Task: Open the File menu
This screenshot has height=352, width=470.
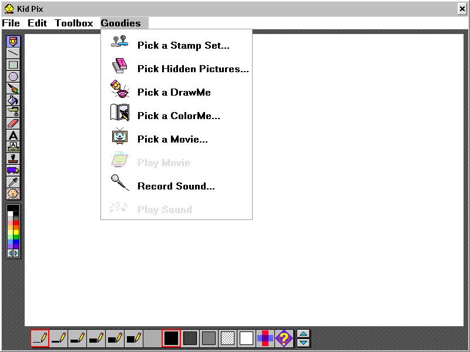Action: click(11, 23)
